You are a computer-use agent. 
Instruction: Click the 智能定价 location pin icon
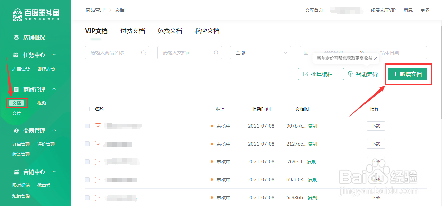pos(350,74)
